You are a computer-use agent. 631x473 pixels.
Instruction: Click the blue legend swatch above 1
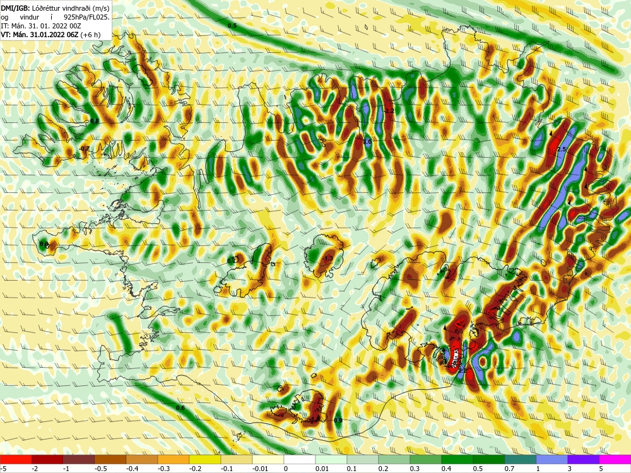[x=552, y=459]
